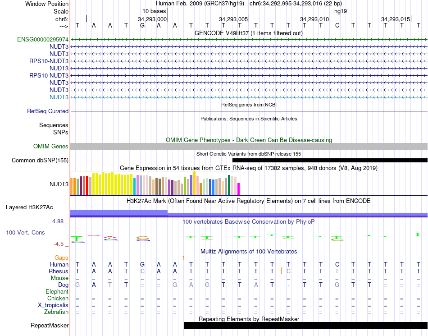Click the OMIM Gene Phenotypes title

click(249, 140)
